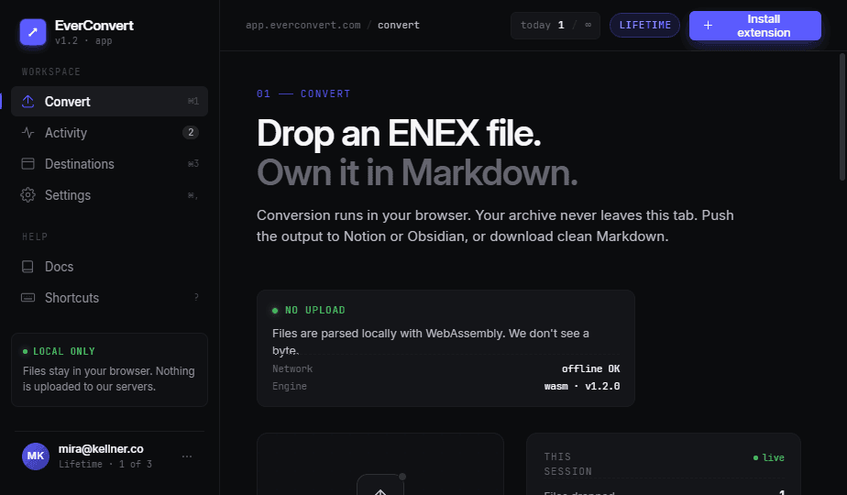Viewport: 847px width, 495px height.
Task: Click the mira@kellner.co account email
Action: (101, 449)
